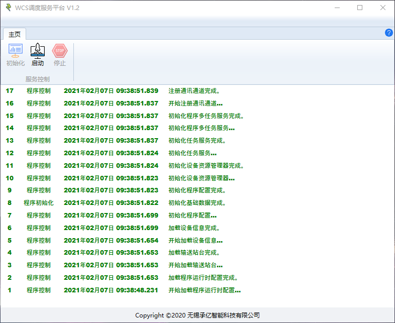Select the 程序初始化 entry in row 8
This screenshot has width=395, height=323.
pos(38,203)
